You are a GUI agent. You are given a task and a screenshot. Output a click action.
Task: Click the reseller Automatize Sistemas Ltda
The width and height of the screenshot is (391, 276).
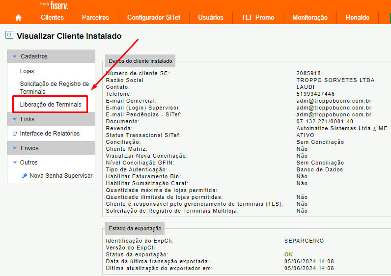tap(342, 128)
